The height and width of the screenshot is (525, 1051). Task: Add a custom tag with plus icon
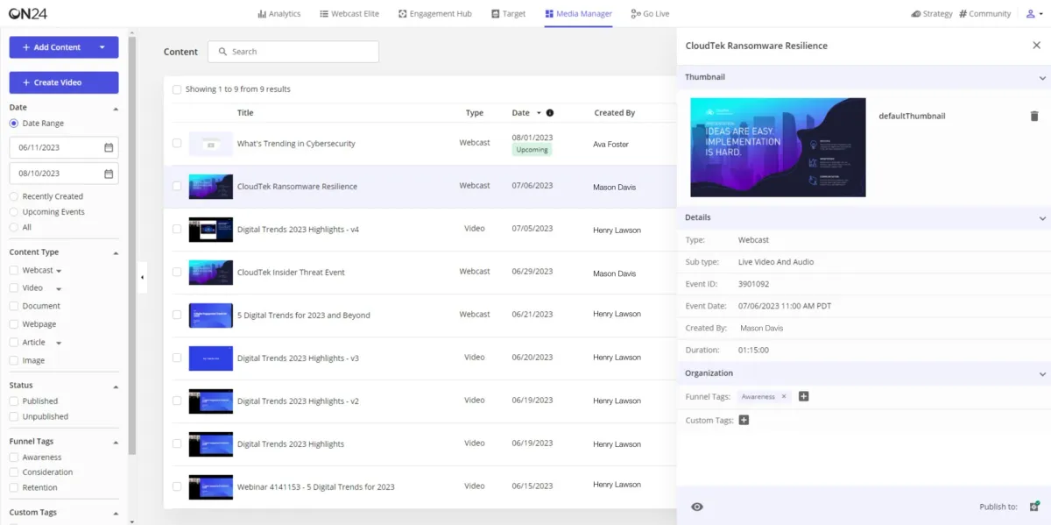click(744, 421)
